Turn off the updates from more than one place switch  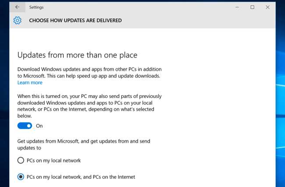[25, 126]
